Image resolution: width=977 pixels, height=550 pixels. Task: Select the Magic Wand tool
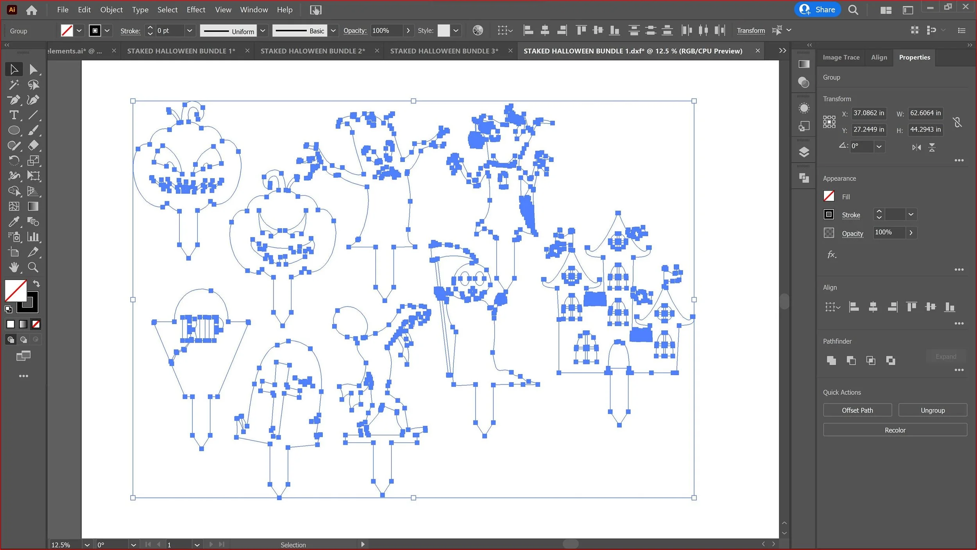pyautogui.click(x=14, y=85)
